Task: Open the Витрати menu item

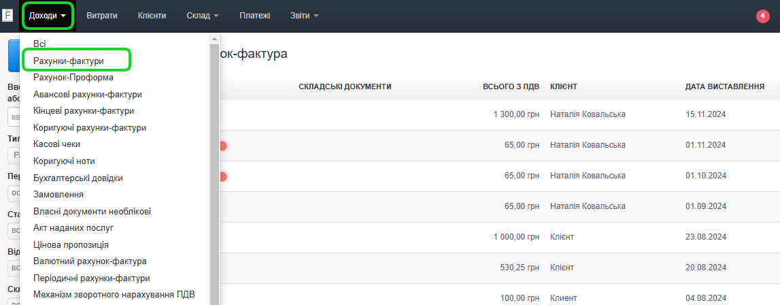Action: click(103, 16)
